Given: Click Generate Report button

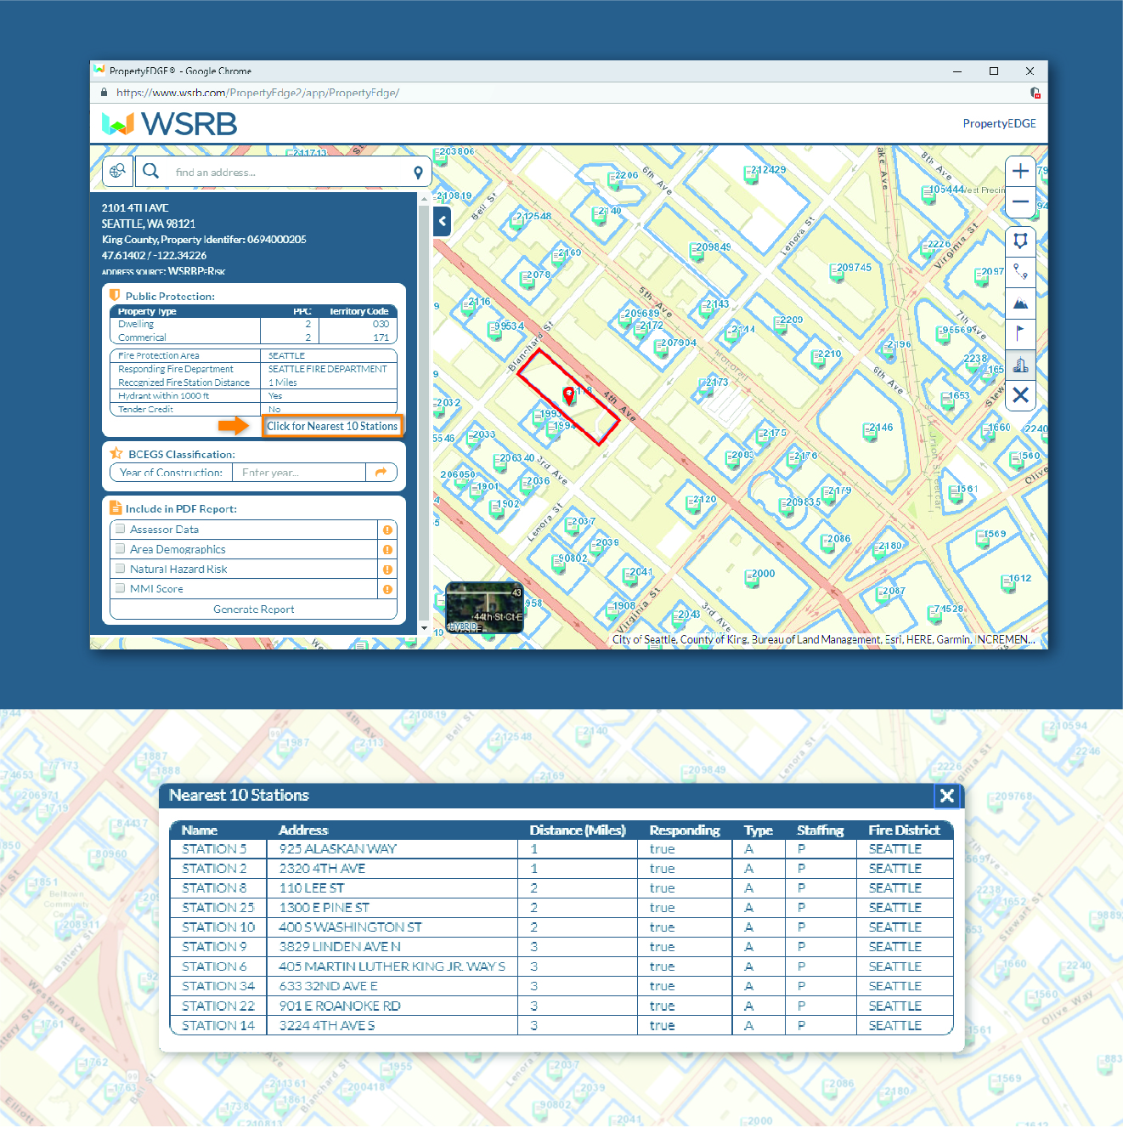Looking at the screenshot, I should click(253, 609).
